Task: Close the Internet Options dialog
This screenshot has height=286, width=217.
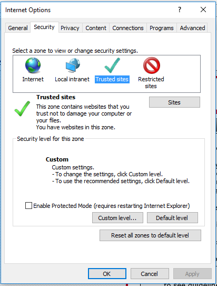Action: coord(203,9)
